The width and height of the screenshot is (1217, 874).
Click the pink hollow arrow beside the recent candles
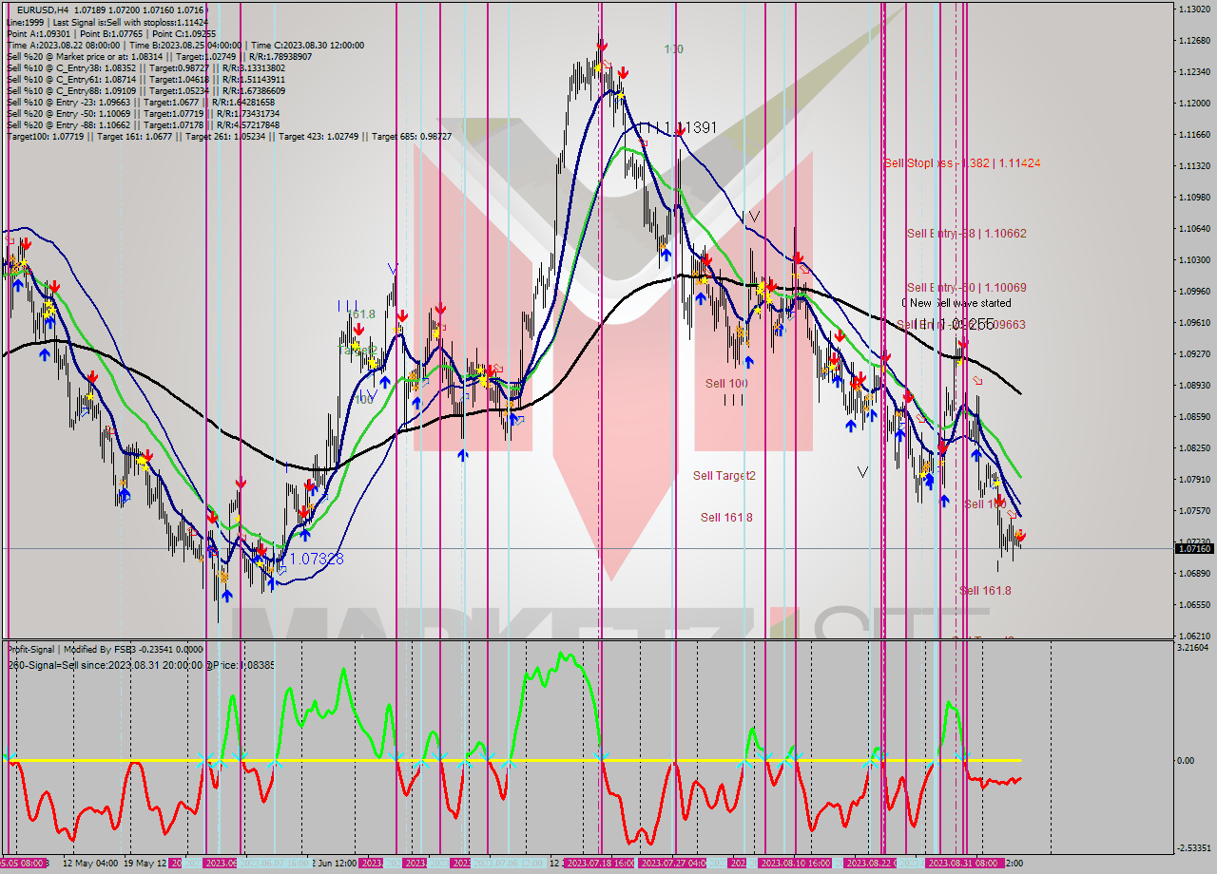coord(979,380)
